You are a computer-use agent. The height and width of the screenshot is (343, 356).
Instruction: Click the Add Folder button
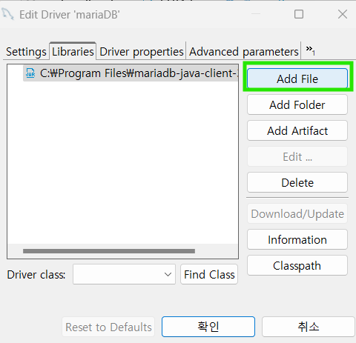pos(297,104)
